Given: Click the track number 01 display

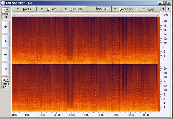Looking at the screenshot, I should tap(5, 17).
